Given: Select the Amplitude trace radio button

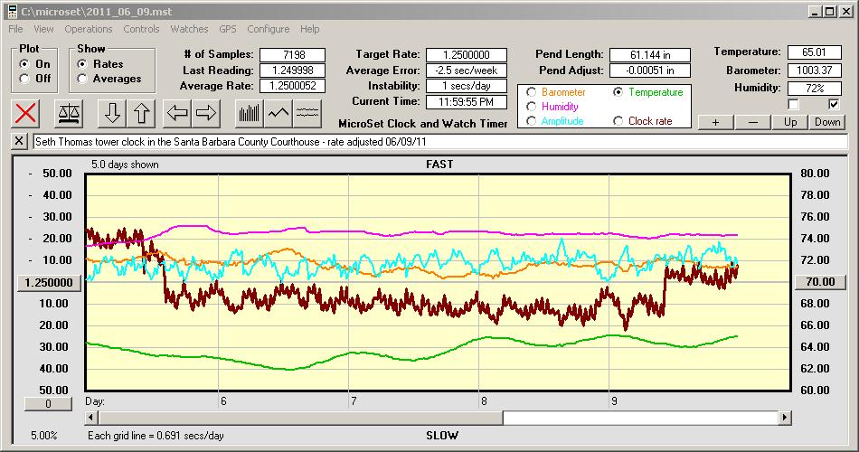Looking at the screenshot, I should pos(531,120).
